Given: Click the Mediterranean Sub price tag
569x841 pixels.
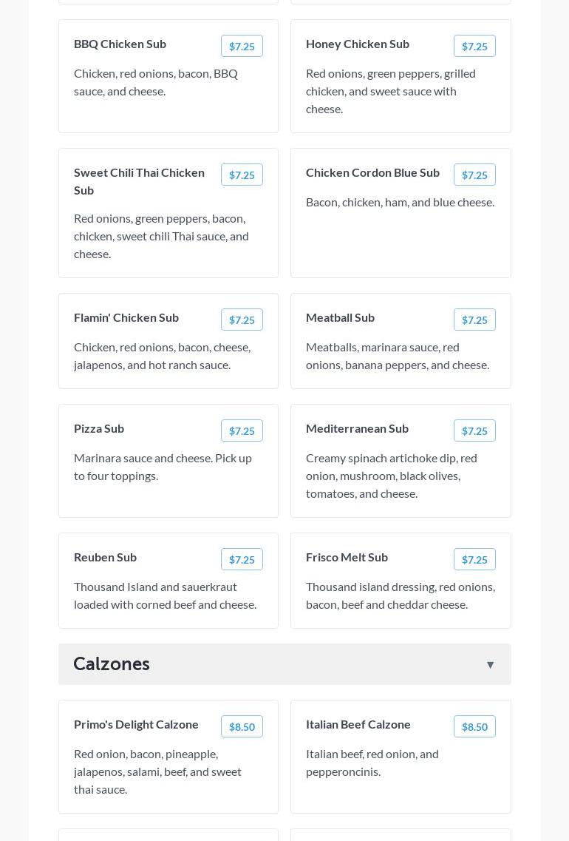Looking at the screenshot, I should point(474,430).
